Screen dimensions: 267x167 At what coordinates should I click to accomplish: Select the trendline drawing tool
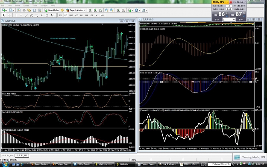coord(26,15)
